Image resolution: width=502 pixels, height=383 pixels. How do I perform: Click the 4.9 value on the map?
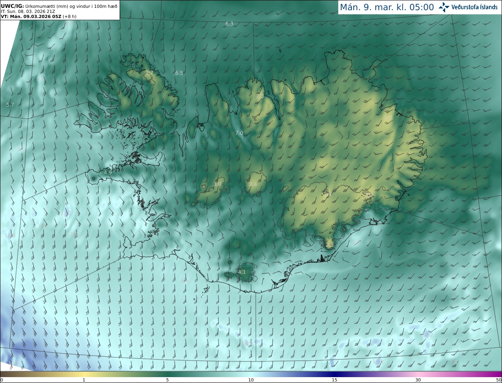(108, 172)
